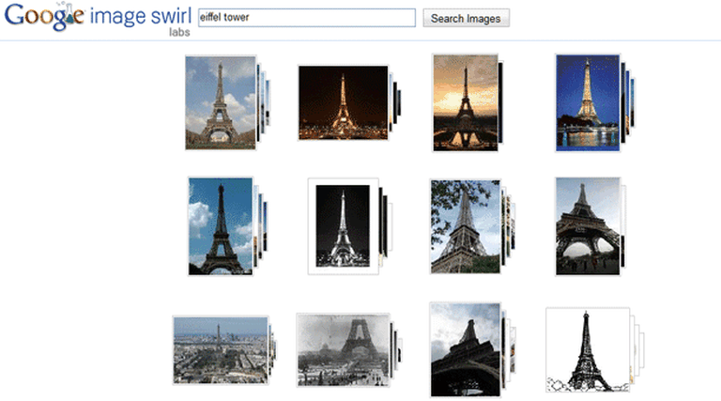Expand stack behind the aerial Paris cityscape
Viewport: 721px width, 401px height.
click(273, 349)
